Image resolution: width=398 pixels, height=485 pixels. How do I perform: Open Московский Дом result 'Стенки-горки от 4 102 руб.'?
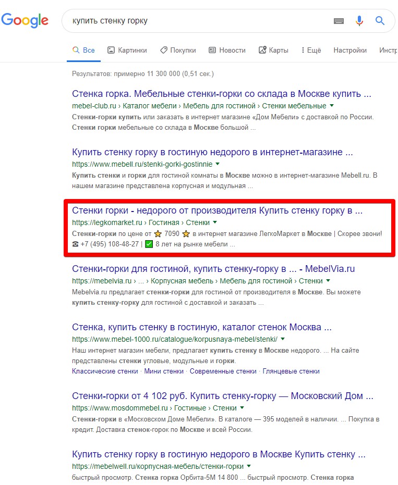222,396
